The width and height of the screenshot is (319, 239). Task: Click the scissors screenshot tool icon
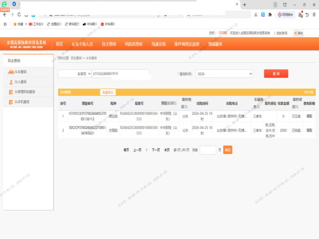point(256,15)
